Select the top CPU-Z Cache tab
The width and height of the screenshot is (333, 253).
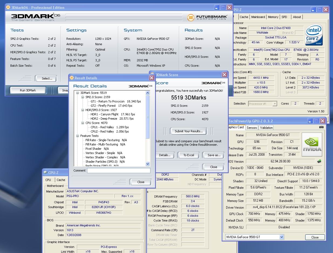(x=244, y=17)
